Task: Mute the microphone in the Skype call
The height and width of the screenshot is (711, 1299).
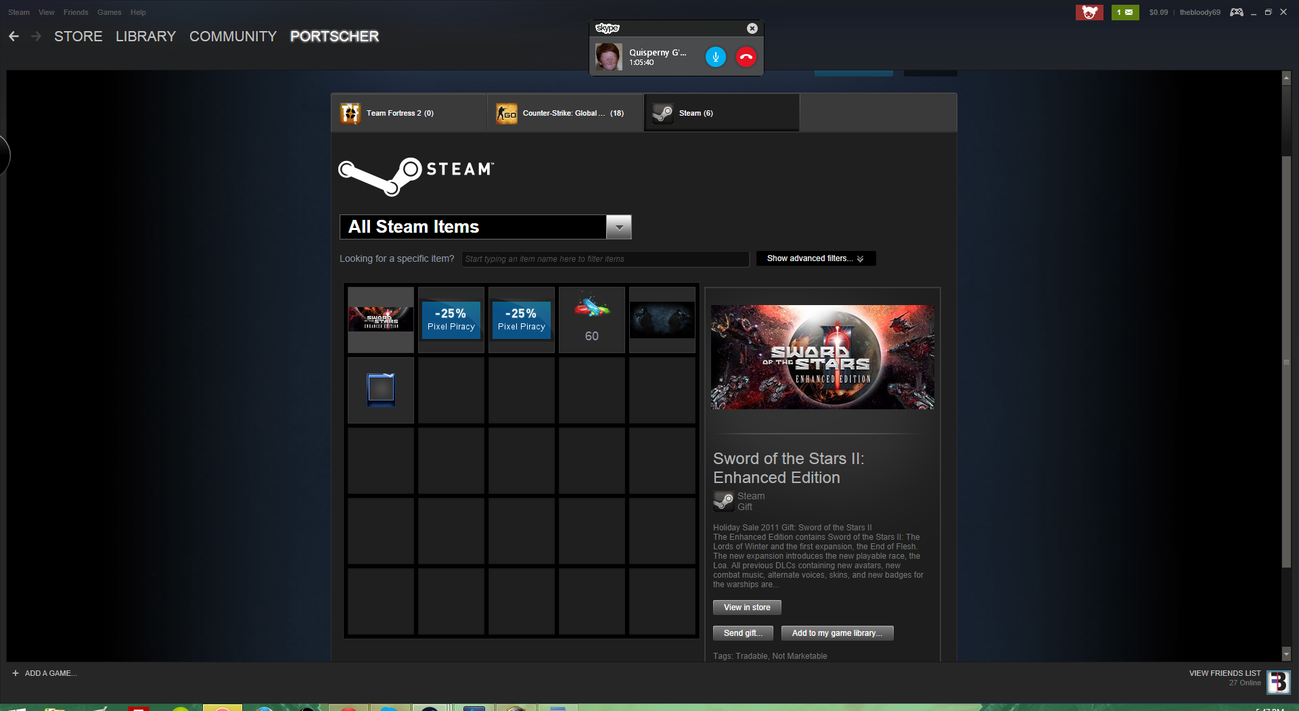Action: coord(715,57)
